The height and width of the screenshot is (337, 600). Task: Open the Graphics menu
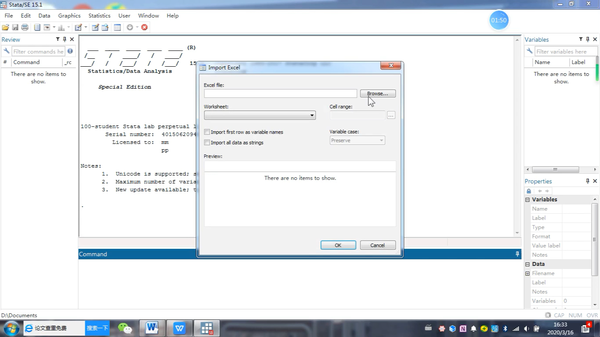coord(69,15)
